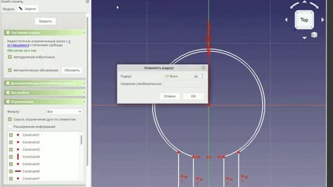Uncheck the Constraint5 checkbox
This screenshot has height=187, width=333.
(11, 164)
